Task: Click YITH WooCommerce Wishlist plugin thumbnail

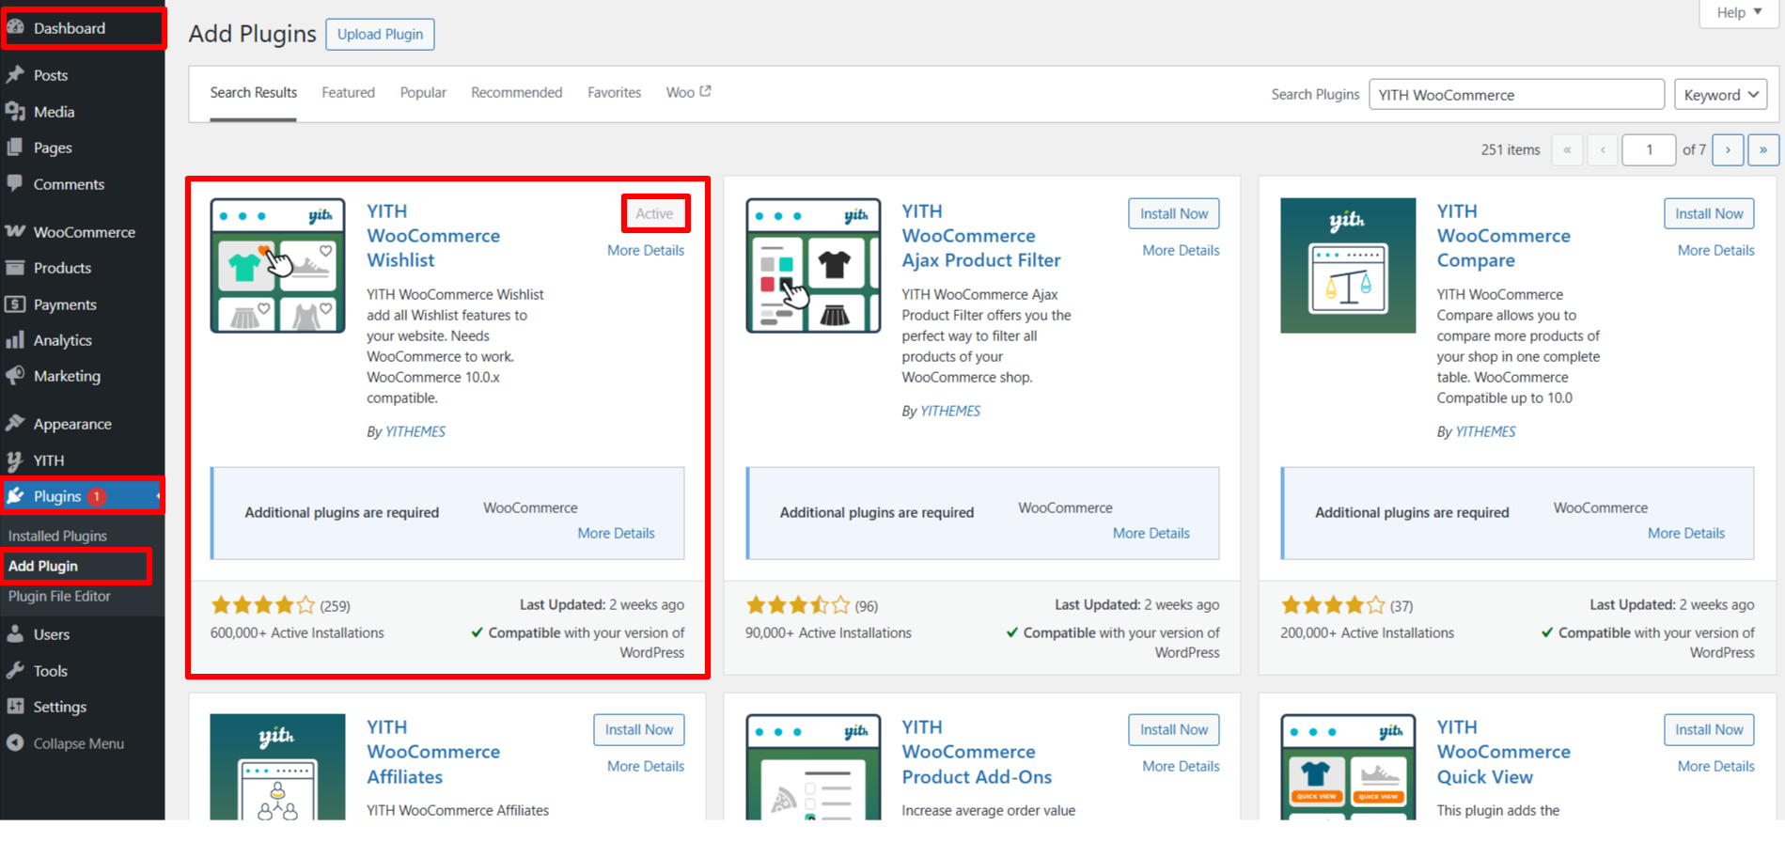Action: tap(277, 265)
